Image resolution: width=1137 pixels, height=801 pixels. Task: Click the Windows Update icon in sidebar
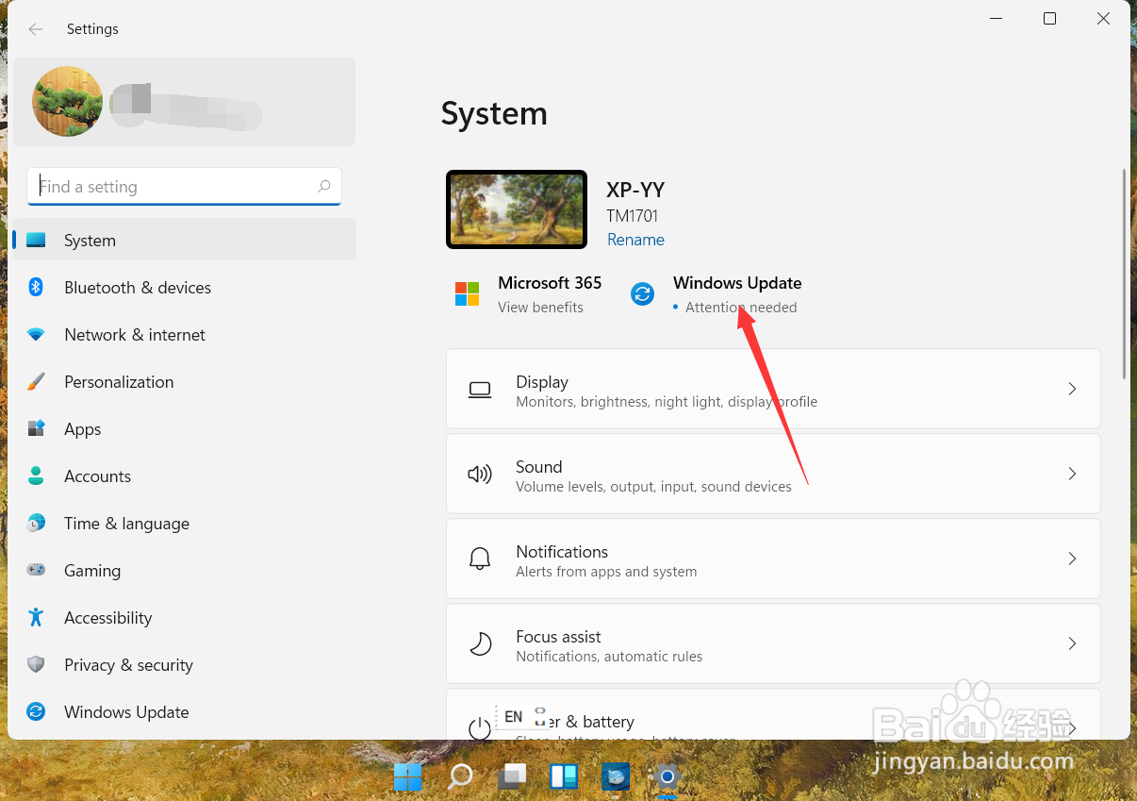tap(36, 711)
